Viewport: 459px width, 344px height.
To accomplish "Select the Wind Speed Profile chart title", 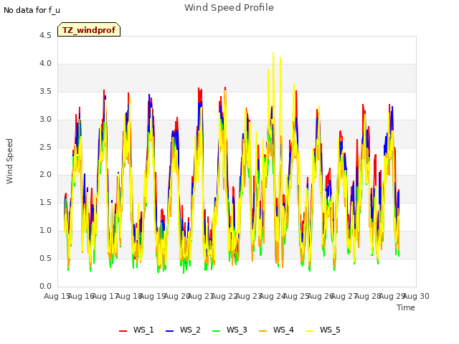I will [229, 8].
